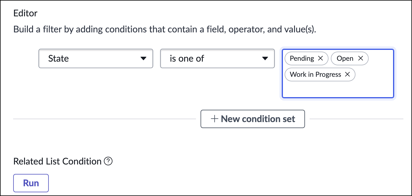Click the State field dropdown arrow
Screen dimensions: 412x196
[143, 59]
